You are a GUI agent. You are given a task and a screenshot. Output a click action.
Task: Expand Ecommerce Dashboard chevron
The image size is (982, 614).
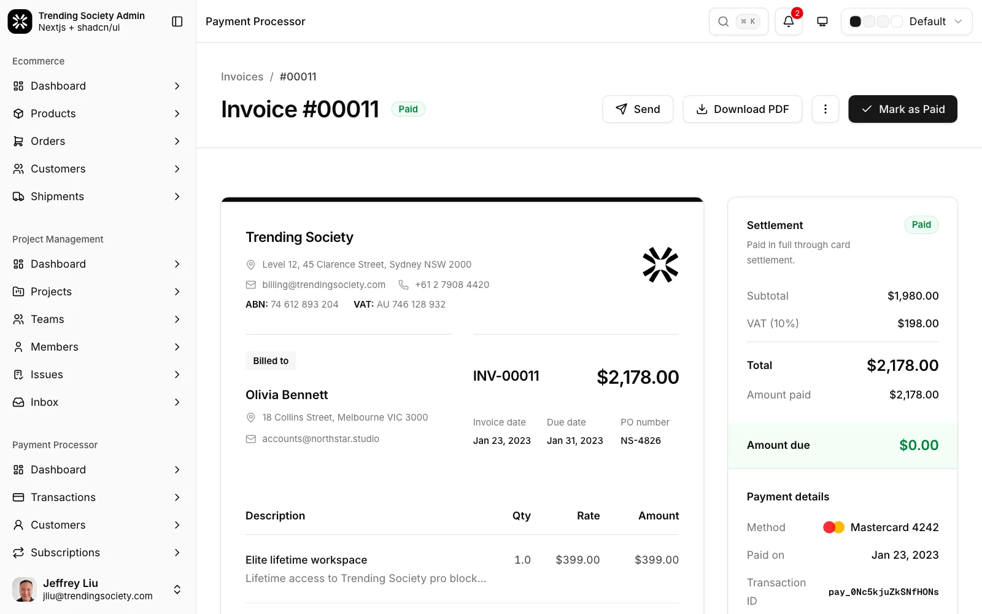pyautogui.click(x=177, y=86)
